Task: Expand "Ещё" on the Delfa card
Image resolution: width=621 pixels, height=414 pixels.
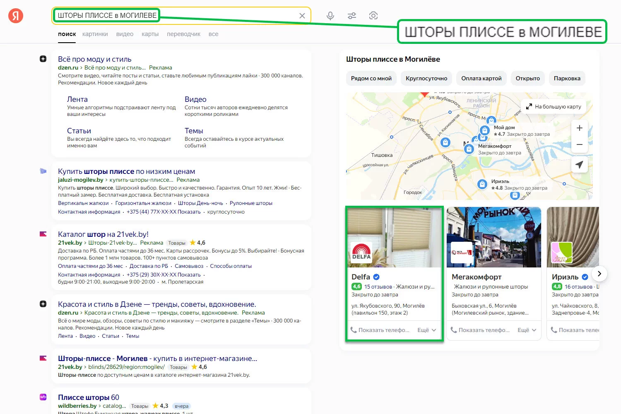Action: [x=427, y=330]
